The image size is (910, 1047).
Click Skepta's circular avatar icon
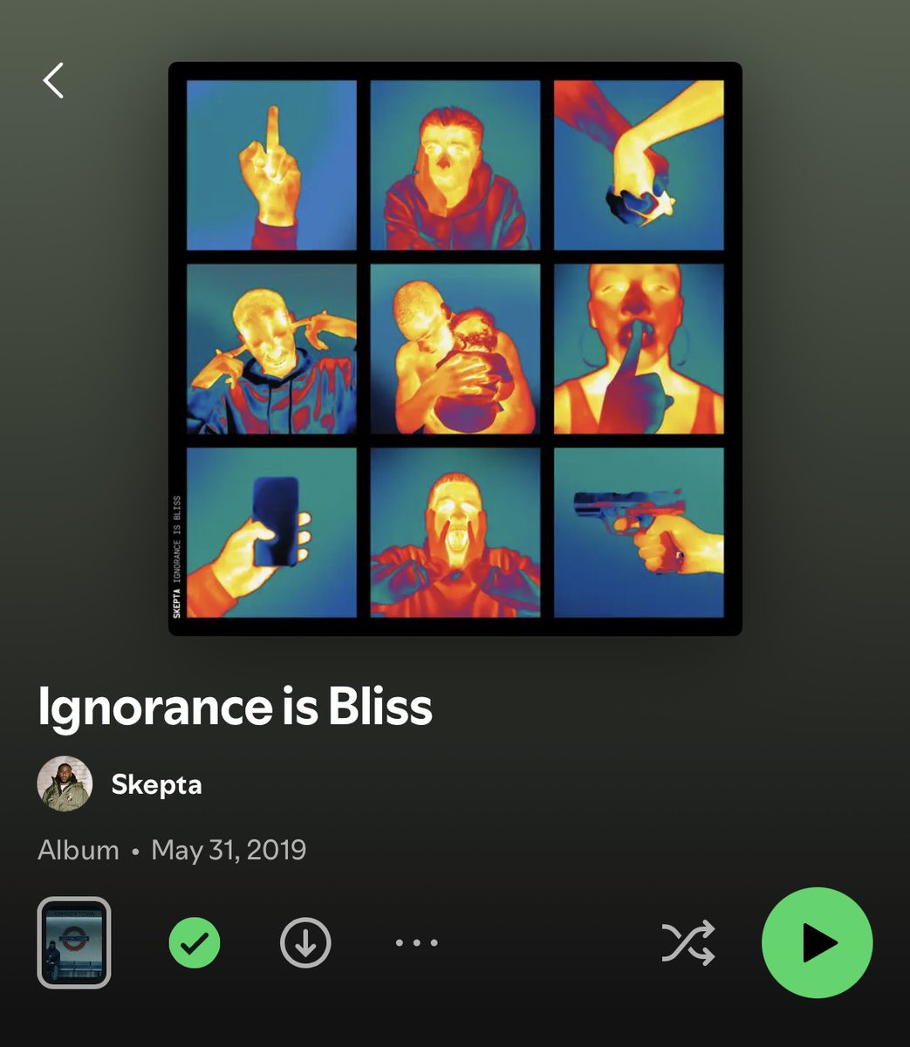pos(65,784)
